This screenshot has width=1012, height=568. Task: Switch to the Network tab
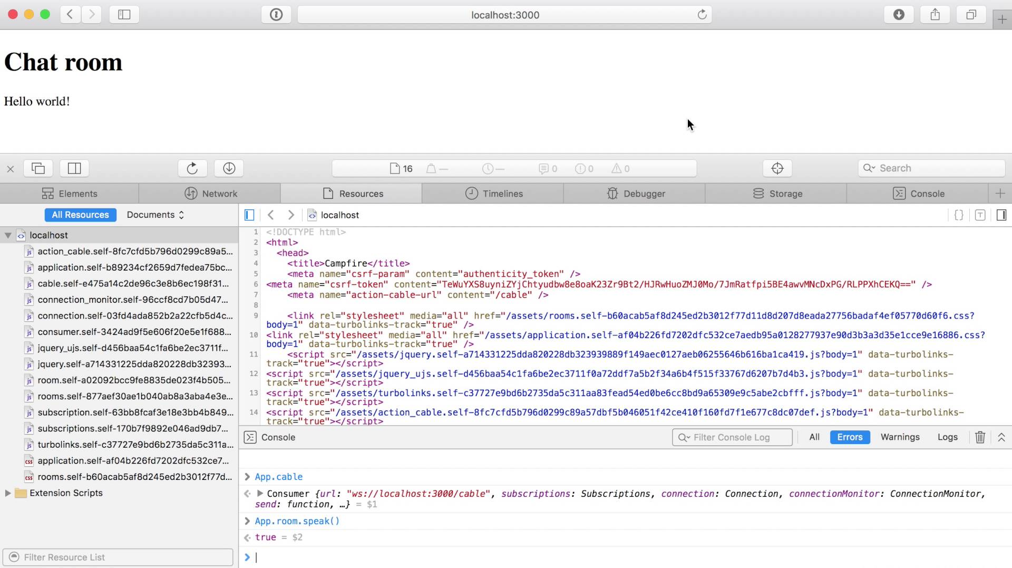coord(210,194)
